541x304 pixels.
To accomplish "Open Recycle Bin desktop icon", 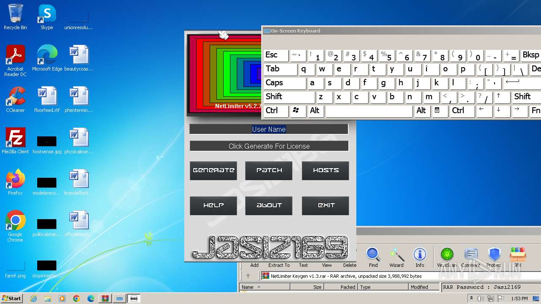I will pyautogui.click(x=15, y=17).
